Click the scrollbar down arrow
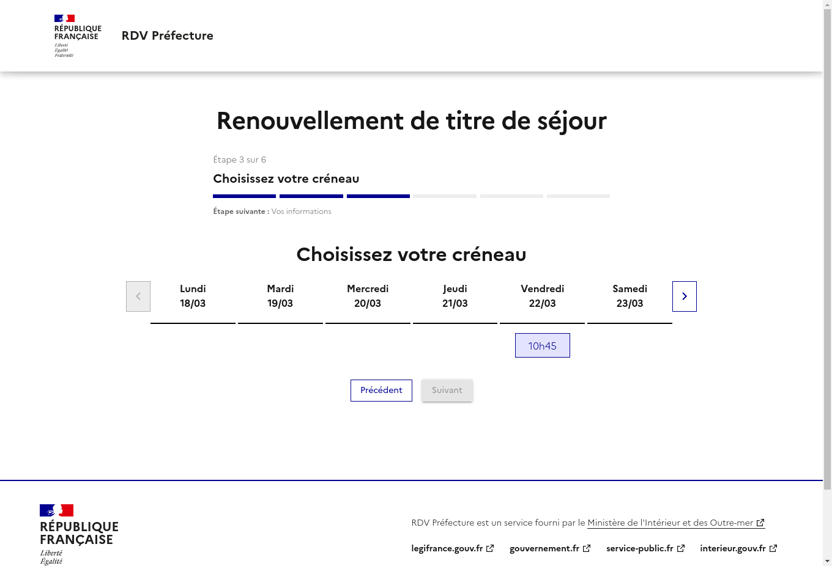Image resolution: width=832 pixels, height=566 pixels. point(827,561)
